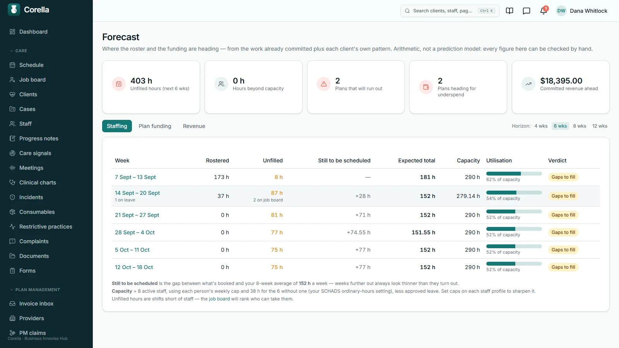Click the Corella logo icon
The width and height of the screenshot is (619, 348).
(14, 10)
